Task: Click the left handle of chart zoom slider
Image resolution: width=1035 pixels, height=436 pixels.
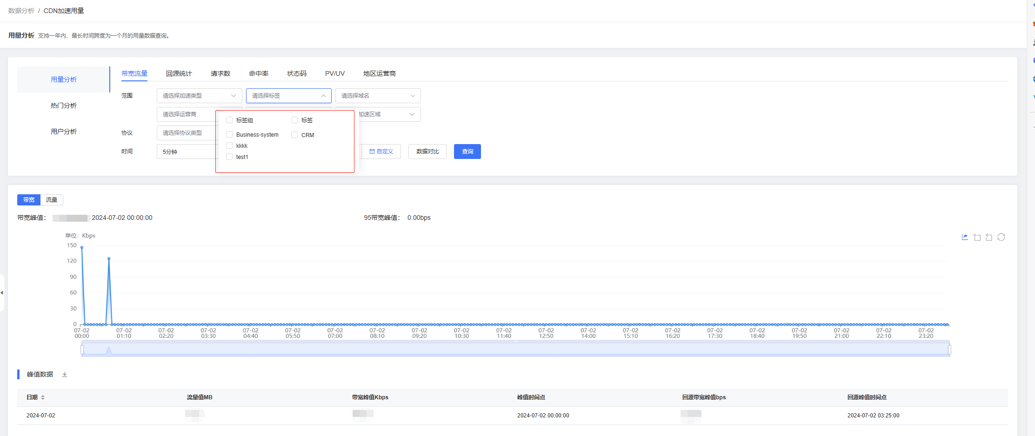Action: pos(82,350)
